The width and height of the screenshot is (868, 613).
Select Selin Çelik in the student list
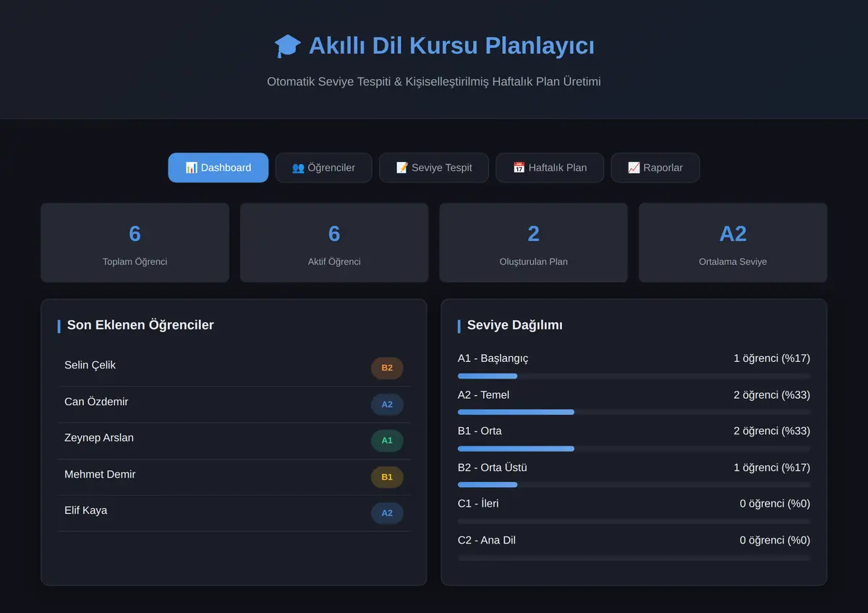click(x=234, y=368)
